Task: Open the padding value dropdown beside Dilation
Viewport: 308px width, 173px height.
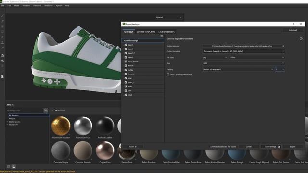Action: coord(280,69)
